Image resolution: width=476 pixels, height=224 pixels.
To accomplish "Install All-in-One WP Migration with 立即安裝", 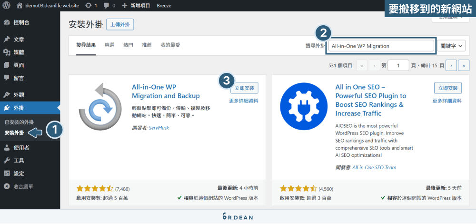I will click(x=244, y=88).
